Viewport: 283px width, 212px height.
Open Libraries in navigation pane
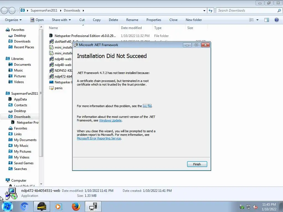point(17,59)
